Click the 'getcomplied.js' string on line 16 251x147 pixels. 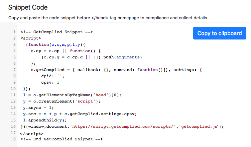click(x=199, y=126)
